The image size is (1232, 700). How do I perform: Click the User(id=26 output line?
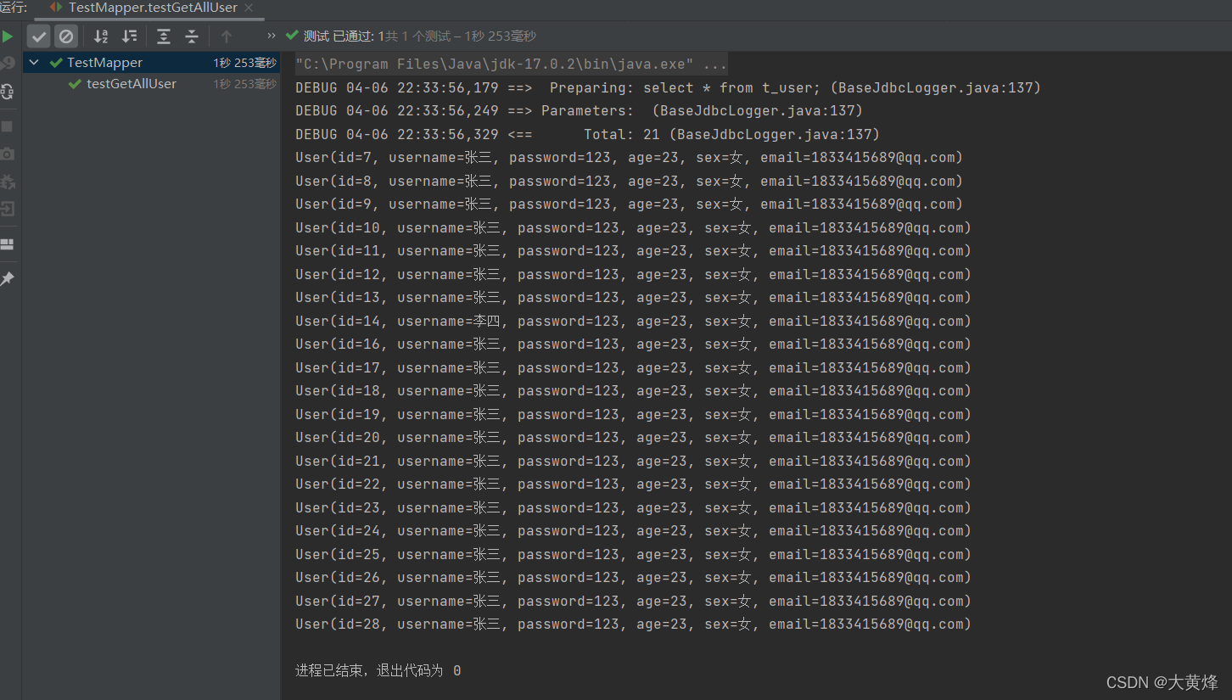pyautogui.click(x=633, y=578)
